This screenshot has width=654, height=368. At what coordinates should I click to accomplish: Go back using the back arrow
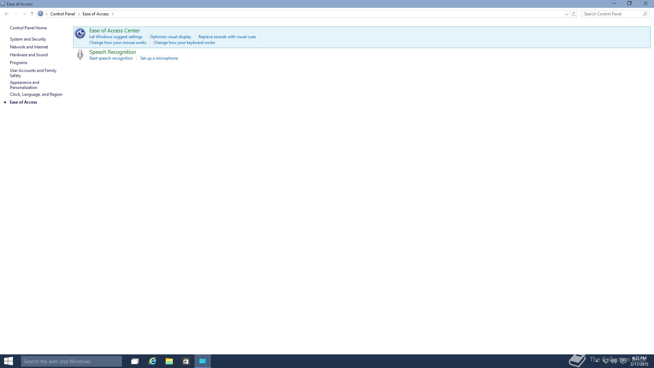pos(7,14)
